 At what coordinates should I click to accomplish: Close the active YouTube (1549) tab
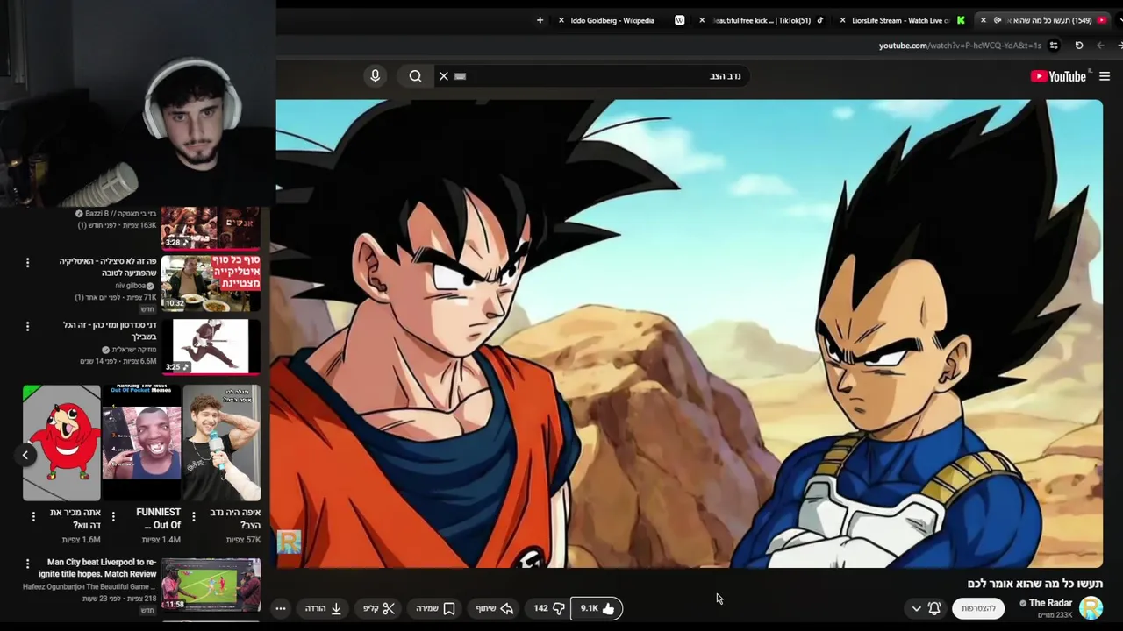click(984, 20)
